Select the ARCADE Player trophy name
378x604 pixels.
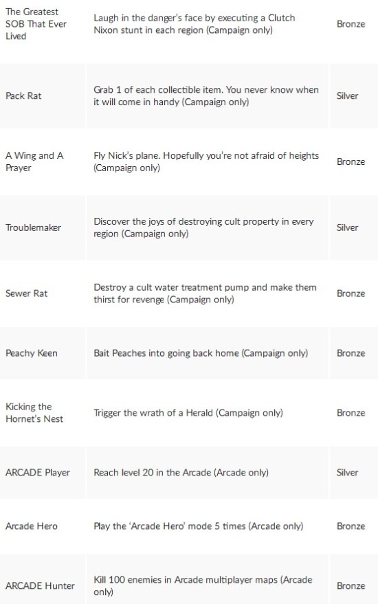click(37, 473)
